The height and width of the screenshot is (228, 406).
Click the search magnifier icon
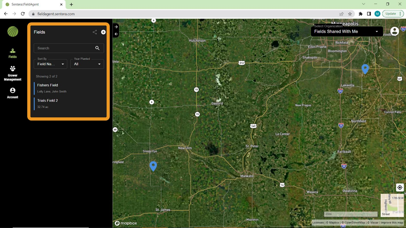97,48
